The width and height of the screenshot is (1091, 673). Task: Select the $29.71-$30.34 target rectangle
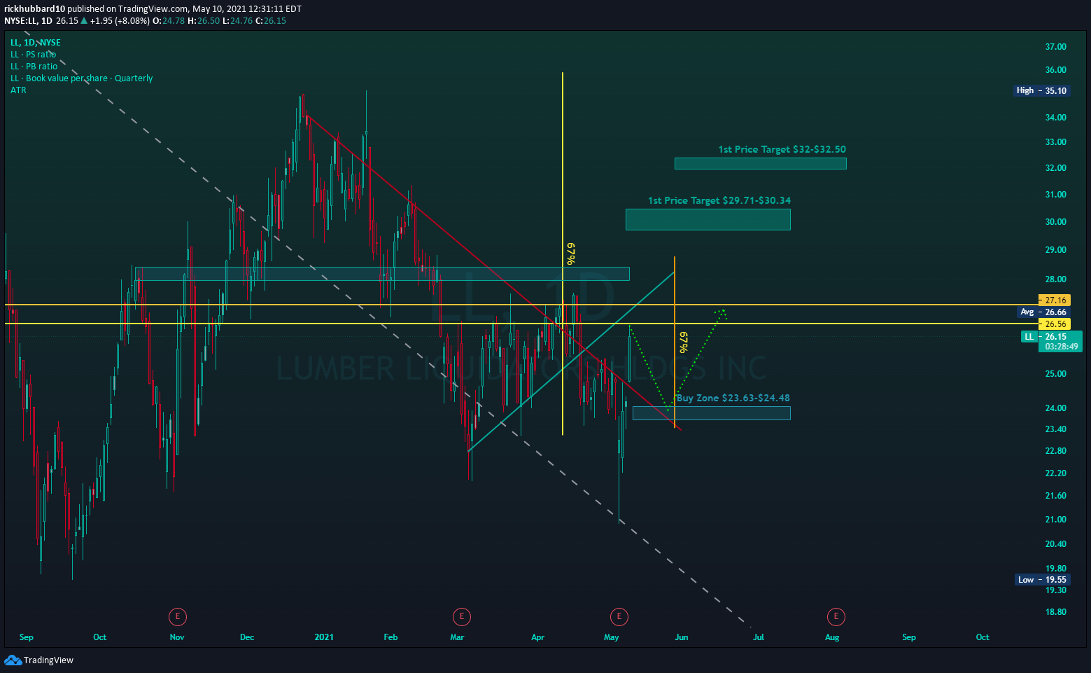point(708,219)
